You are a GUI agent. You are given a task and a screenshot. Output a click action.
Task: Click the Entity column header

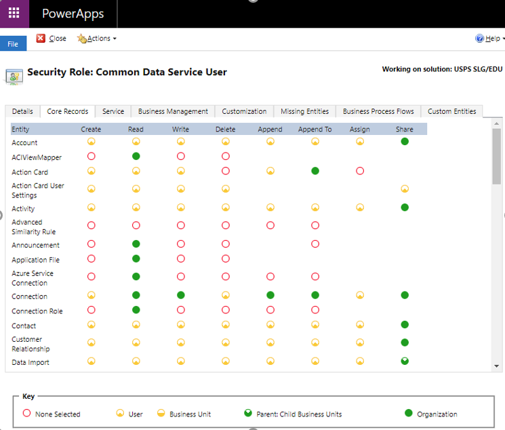(21, 129)
